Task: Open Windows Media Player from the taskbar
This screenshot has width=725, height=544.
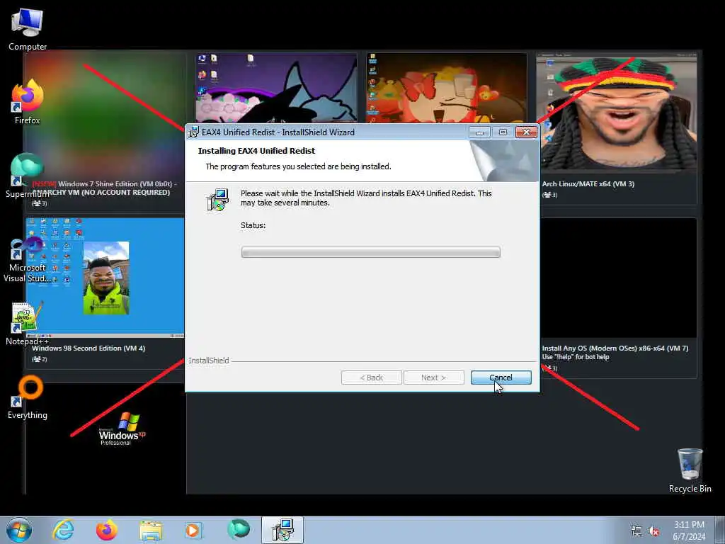Action: click(193, 530)
